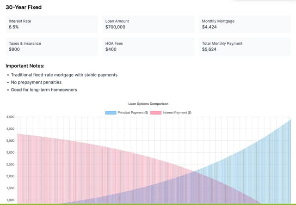The width and height of the screenshot is (296, 205).
Task: Select the $400 HOA fees value
Action: pos(111,49)
